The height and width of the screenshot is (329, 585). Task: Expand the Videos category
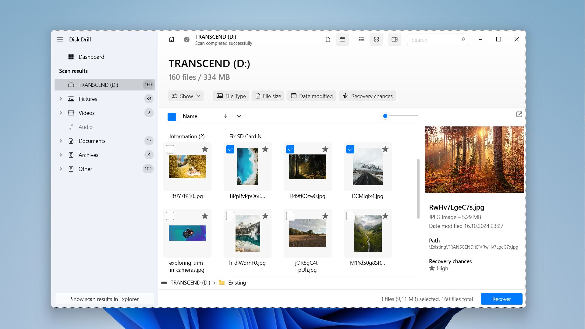(x=61, y=113)
